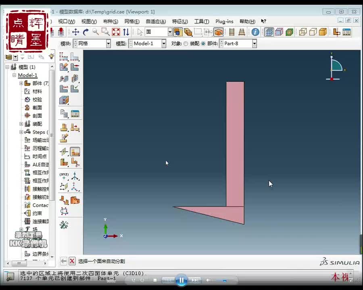This screenshot has width=363, height=290.
Task: Click the model tree vertical scrollbar
Action: pos(52,135)
